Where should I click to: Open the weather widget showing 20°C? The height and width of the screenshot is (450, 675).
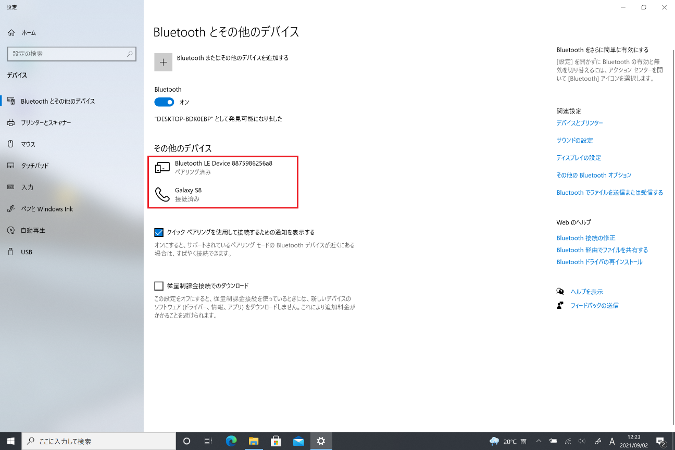tap(508, 441)
